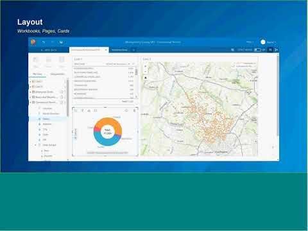
Task: Click the chart card filter icon
Action: click(82, 110)
